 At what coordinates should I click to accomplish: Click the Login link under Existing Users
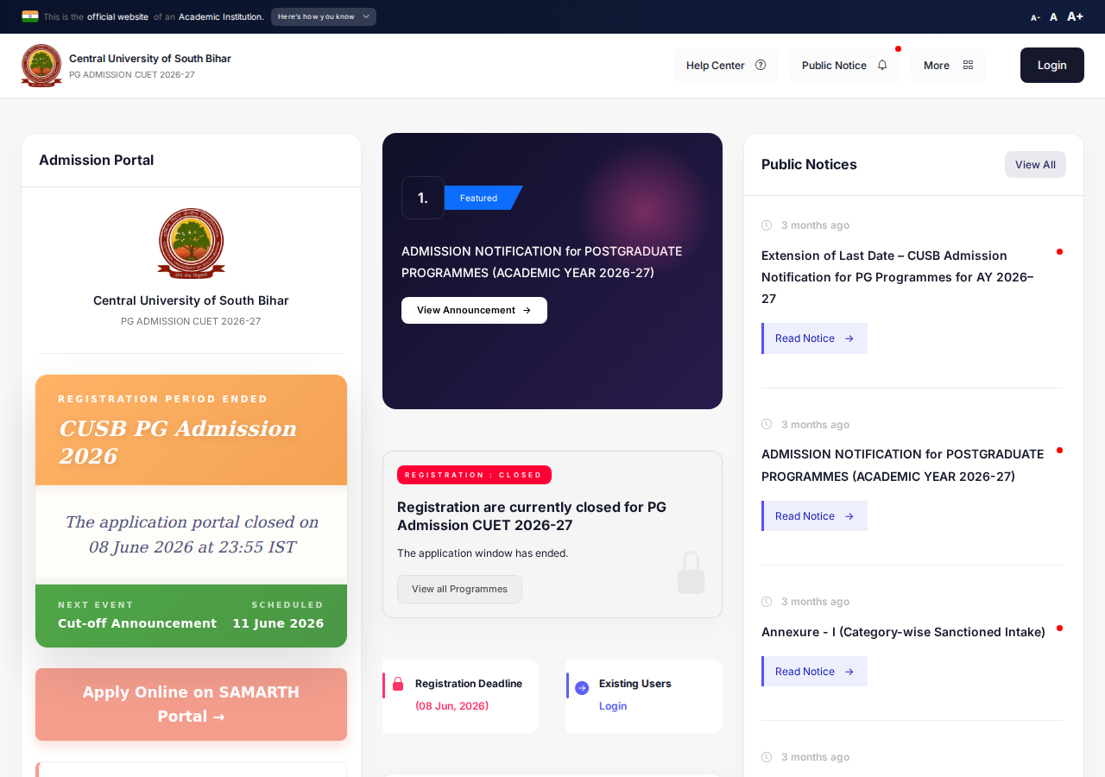[613, 706]
